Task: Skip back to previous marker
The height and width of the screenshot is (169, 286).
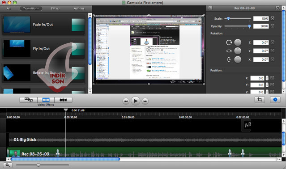Action: (126, 101)
